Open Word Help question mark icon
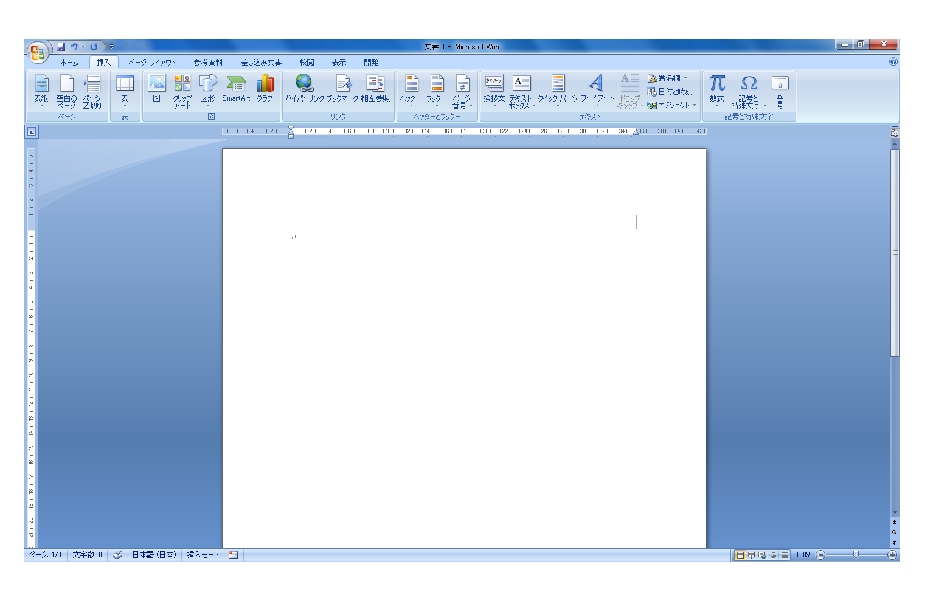 tap(893, 61)
